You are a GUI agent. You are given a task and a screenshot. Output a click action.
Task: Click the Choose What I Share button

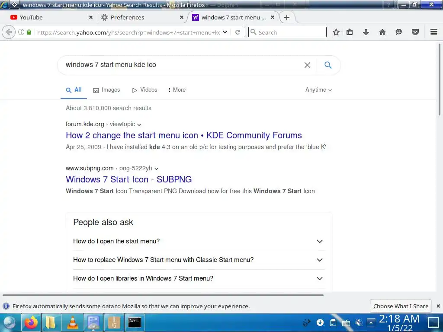[401, 306]
